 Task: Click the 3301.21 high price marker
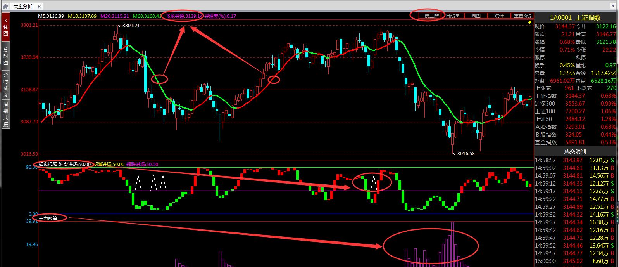[x=128, y=26]
